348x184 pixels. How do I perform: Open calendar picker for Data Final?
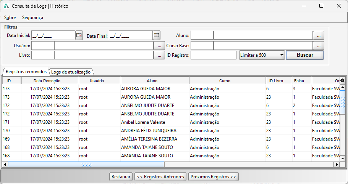pos(157,35)
